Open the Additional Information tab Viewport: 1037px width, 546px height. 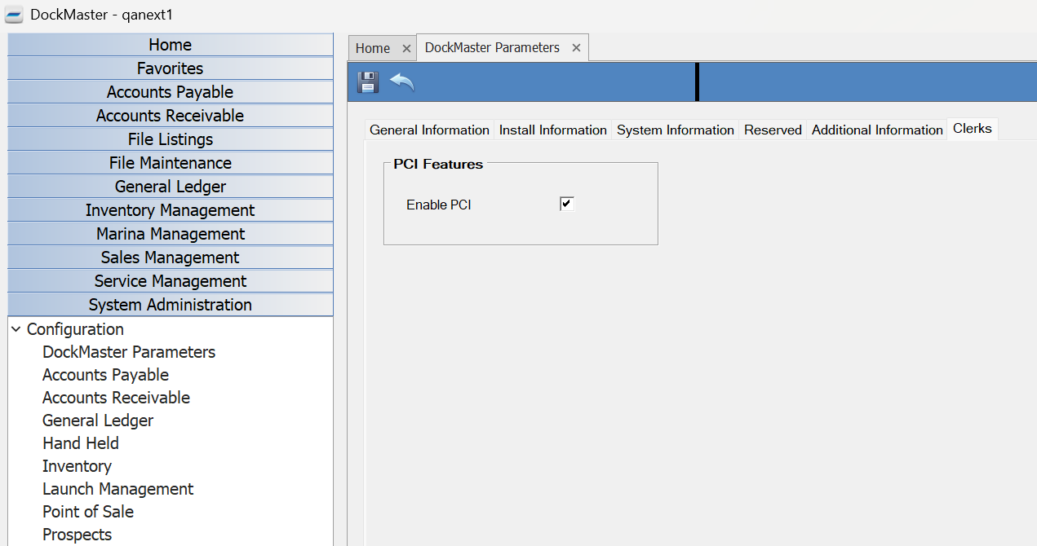pos(877,130)
